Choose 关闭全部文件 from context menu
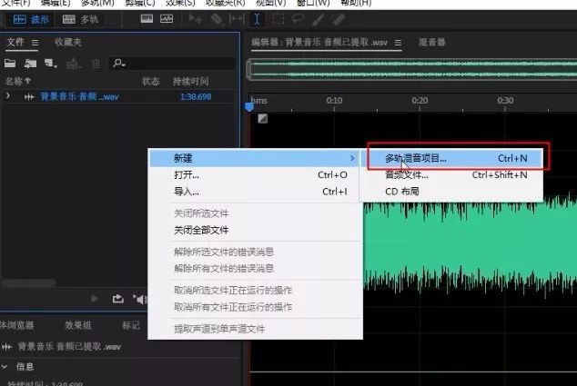Viewport: 577px width, 386px height. tap(255, 231)
